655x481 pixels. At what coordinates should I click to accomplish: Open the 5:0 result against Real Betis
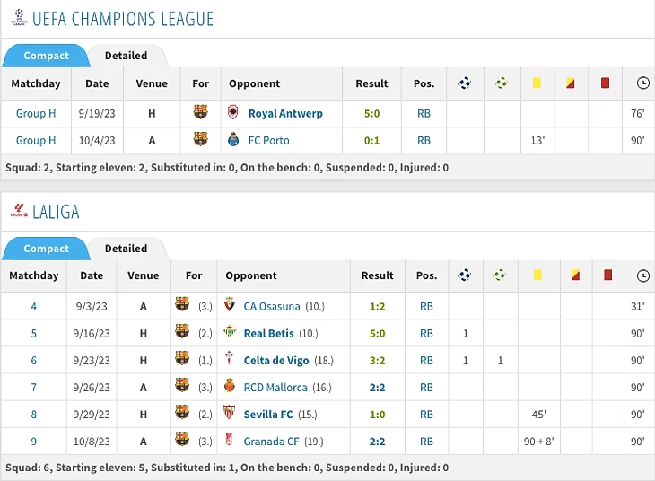pyautogui.click(x=377, y=334)
